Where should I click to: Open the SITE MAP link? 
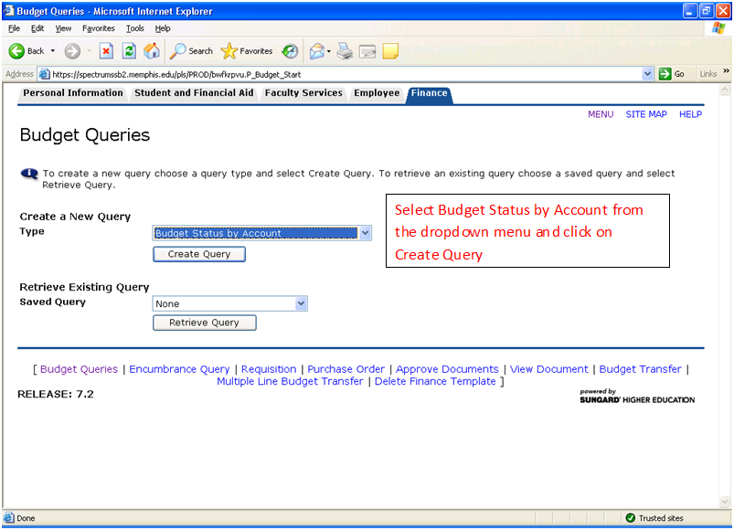[x=645, y=114]
